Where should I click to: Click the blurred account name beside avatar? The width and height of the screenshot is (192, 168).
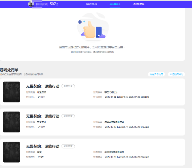pos(41,4)
